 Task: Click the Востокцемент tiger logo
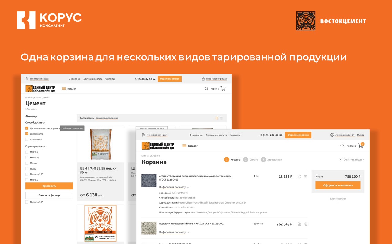[306, 21]
